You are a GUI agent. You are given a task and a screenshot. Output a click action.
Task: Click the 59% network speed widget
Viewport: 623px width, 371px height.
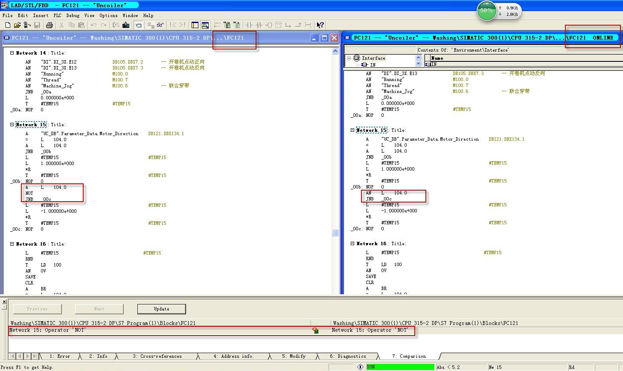499,11
